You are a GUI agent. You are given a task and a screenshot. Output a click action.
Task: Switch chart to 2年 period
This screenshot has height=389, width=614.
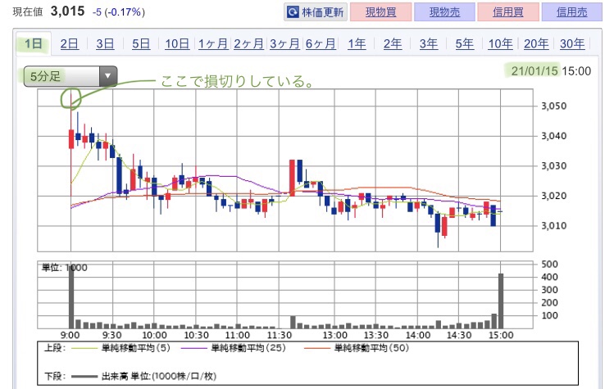click(x=393, y=44)
